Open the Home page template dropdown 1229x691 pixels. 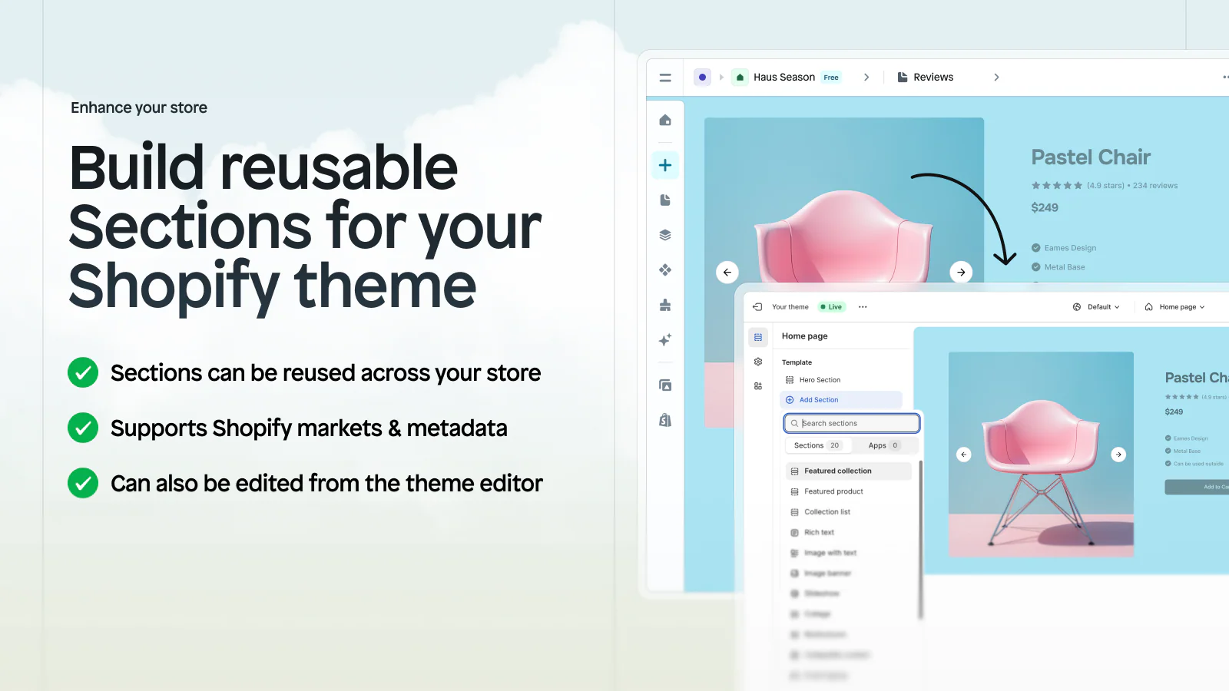click(x=1182, y=307)
